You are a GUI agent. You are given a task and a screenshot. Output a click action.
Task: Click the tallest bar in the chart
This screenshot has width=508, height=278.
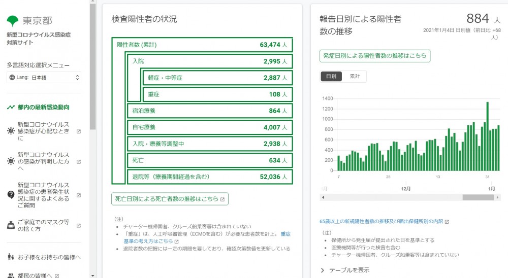(x=487, y=136)
